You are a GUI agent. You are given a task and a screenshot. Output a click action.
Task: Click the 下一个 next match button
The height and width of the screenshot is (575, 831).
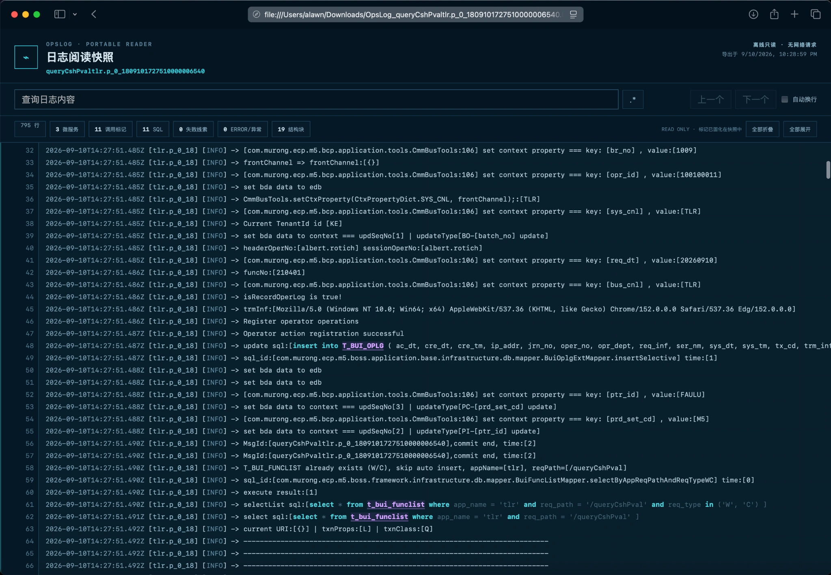tap(755, 99)
